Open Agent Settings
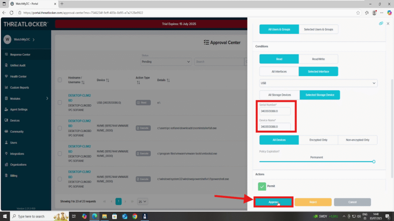 pyautogui.click(x=18, y=109)
